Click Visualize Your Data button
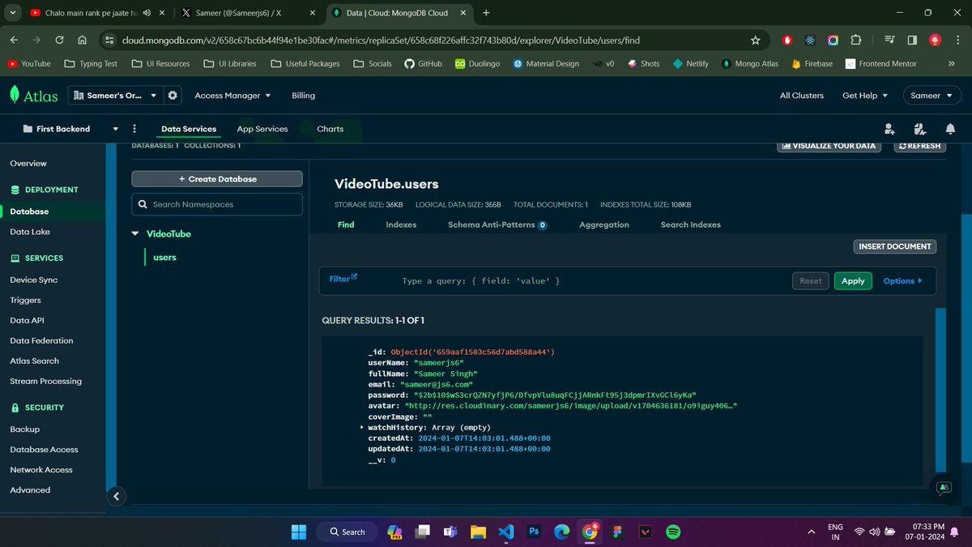The height and width of the screenshot is (547, 972). click(x=831, y=146)
